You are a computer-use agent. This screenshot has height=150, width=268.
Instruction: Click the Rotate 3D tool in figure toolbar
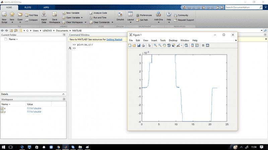click(169, 45)
